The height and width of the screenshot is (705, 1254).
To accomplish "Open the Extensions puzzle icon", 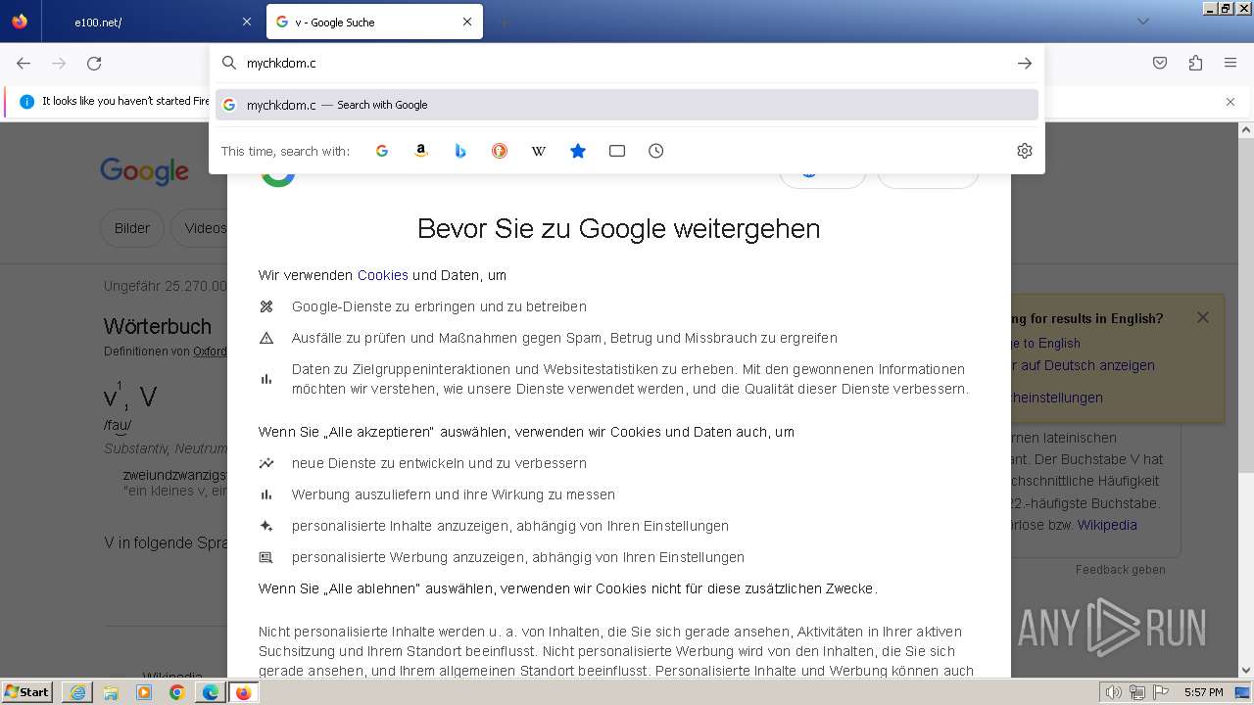I will (1195, 63).
